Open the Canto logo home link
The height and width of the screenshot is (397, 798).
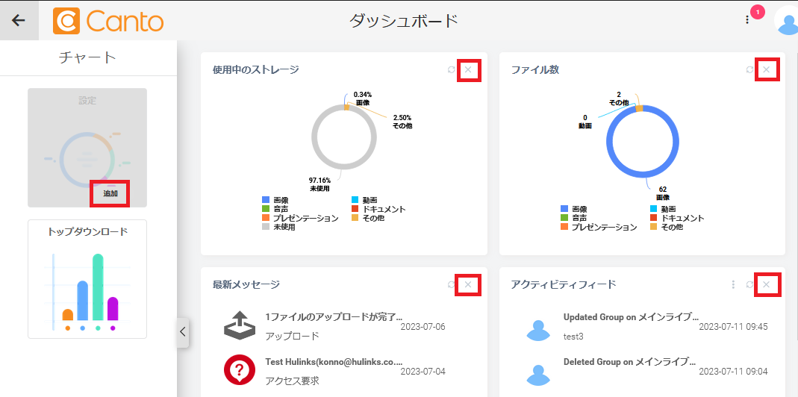[x=108, y=21]
